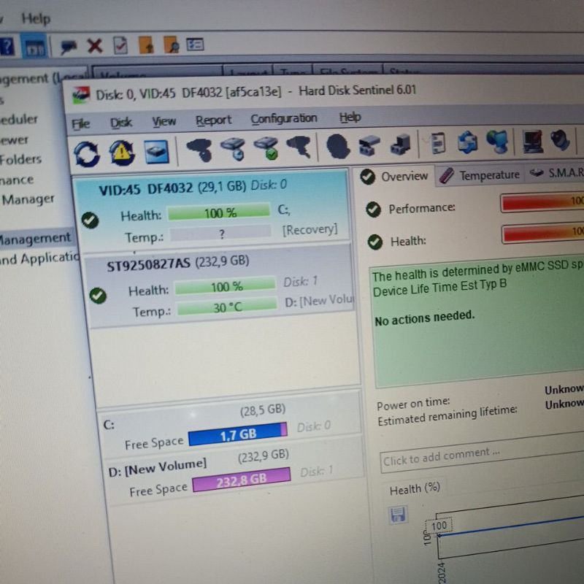Click the 100 data point on health graph
The image size is (584, 584).
(439, 526)
